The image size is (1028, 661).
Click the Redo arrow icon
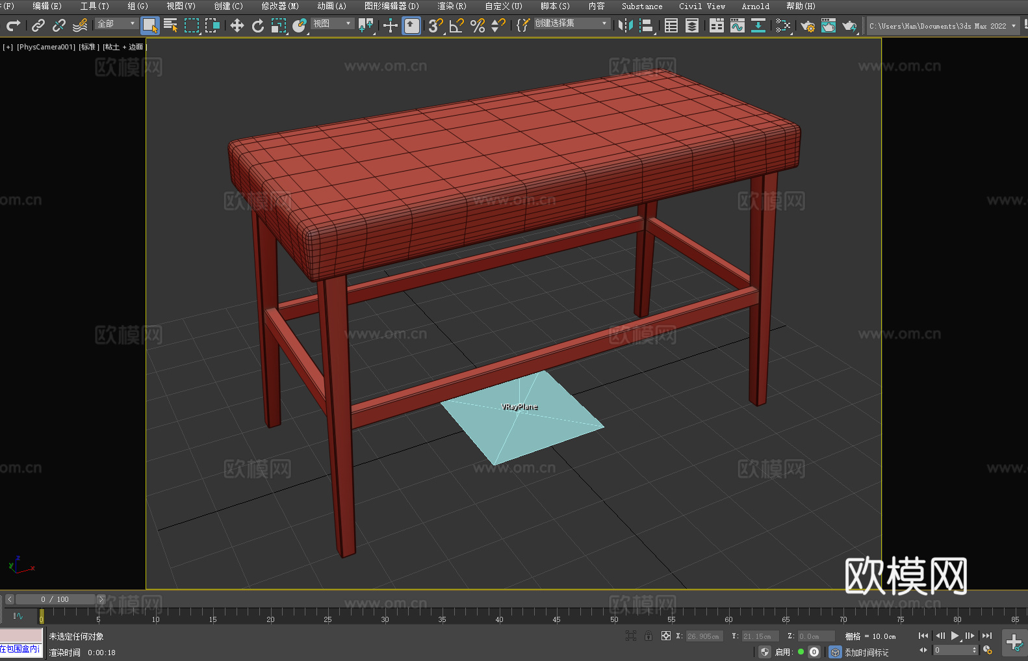click(13, 25)
